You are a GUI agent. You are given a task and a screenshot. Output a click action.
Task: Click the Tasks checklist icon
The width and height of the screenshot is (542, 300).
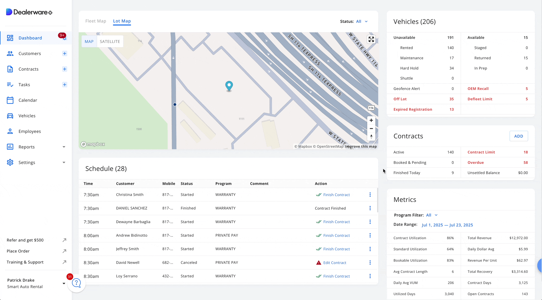click(10, 84)
